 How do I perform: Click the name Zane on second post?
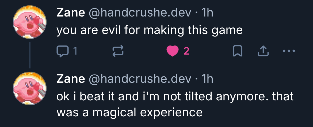click(71, 79)
